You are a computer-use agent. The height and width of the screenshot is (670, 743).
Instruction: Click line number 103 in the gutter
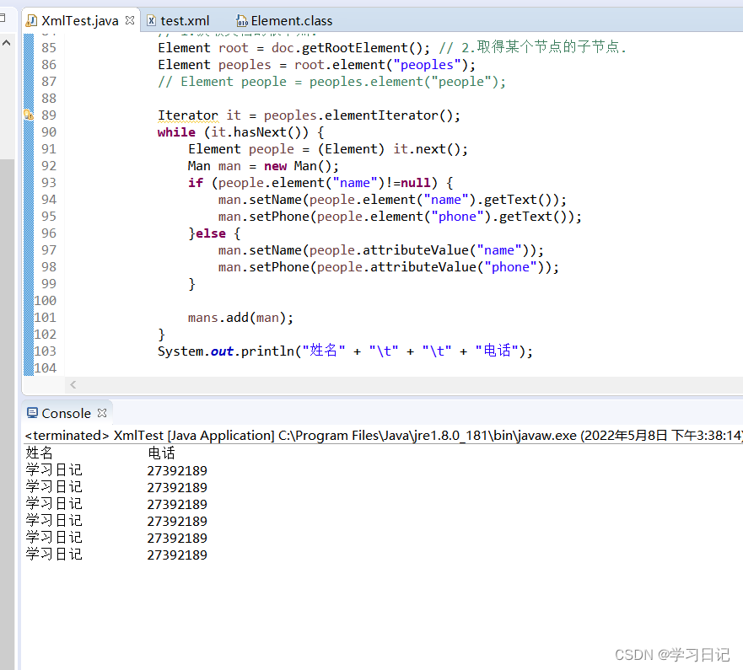click(x=45, y=351)
